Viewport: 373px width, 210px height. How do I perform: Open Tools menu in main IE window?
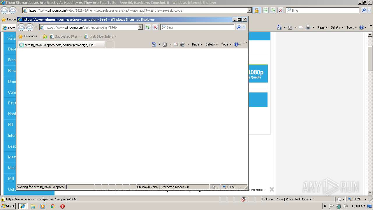351,27
